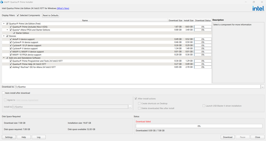Uncheck Questa-Altera FPGA and Starter Editions checkbox

click(11, 30)
